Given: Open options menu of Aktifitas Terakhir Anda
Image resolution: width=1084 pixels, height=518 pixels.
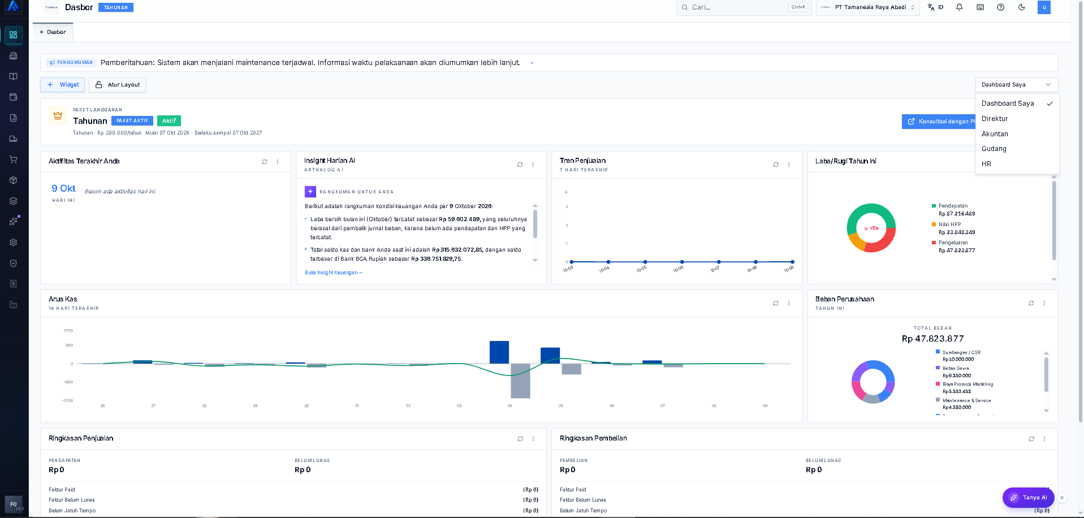Looking at the screenshot, I should point(278,162).
